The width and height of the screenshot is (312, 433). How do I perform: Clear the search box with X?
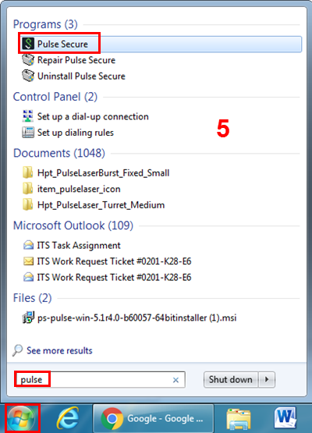175,380
